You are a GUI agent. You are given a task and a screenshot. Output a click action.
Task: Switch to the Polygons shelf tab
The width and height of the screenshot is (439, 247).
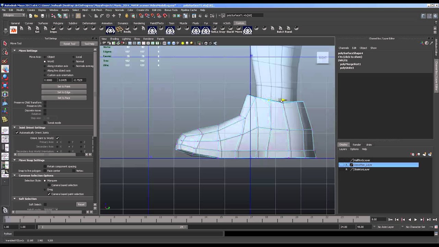click(x=58, y=23)
